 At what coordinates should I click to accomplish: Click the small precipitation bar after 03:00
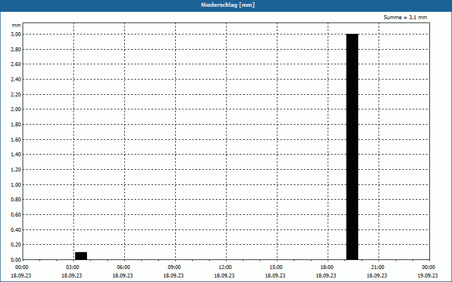tap(81, 256)
